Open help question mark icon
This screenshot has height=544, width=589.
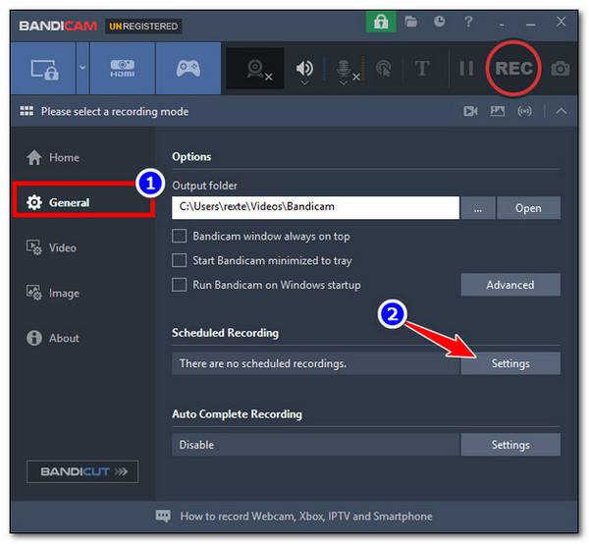coord(468,22)
